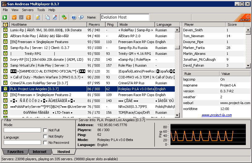Sort servers by Players column header
252x163 pixels.
[96, 24]
